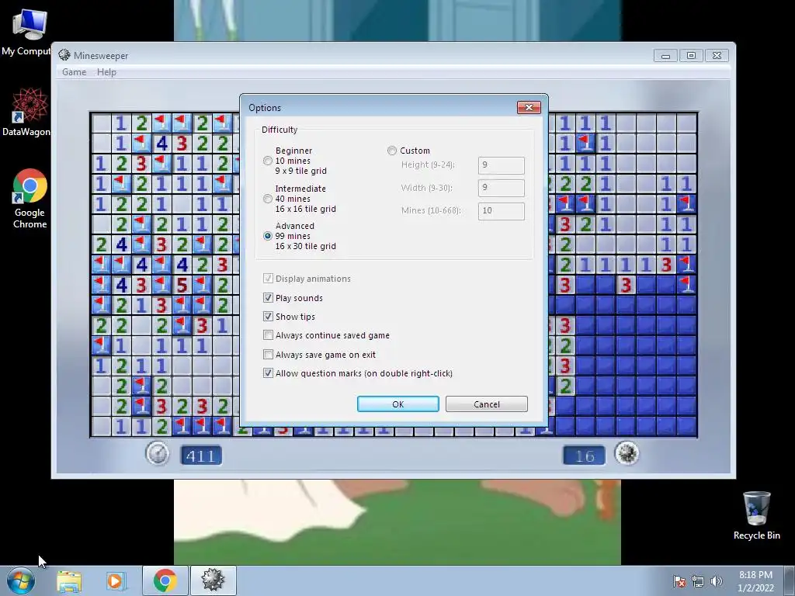Click the Width input field
Screen dimensions: 795x596
point(502,188)
